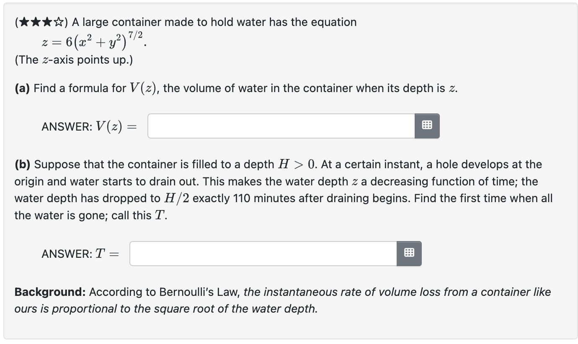The height and width of the screenshot is (344, 578).
Task: Open the math keypad beside the T answer box
Action: coord(409,254)
